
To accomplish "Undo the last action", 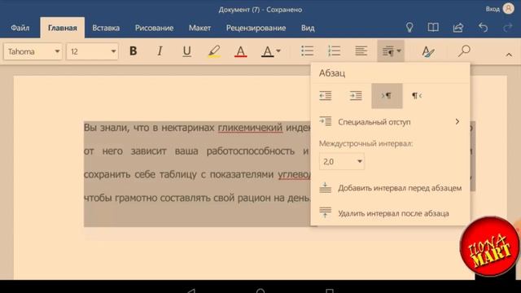I will pyautogui.click(x=483, y=28).
